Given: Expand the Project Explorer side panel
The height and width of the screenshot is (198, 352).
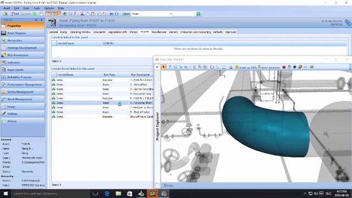Looking at the screenshot, I should point(157,126).
